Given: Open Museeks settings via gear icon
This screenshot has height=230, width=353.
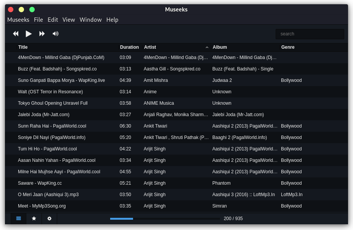Looking at the screenshot, I should [x=49, y=218].
